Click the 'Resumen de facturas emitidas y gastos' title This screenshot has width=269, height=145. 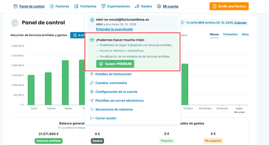[39, 35]
